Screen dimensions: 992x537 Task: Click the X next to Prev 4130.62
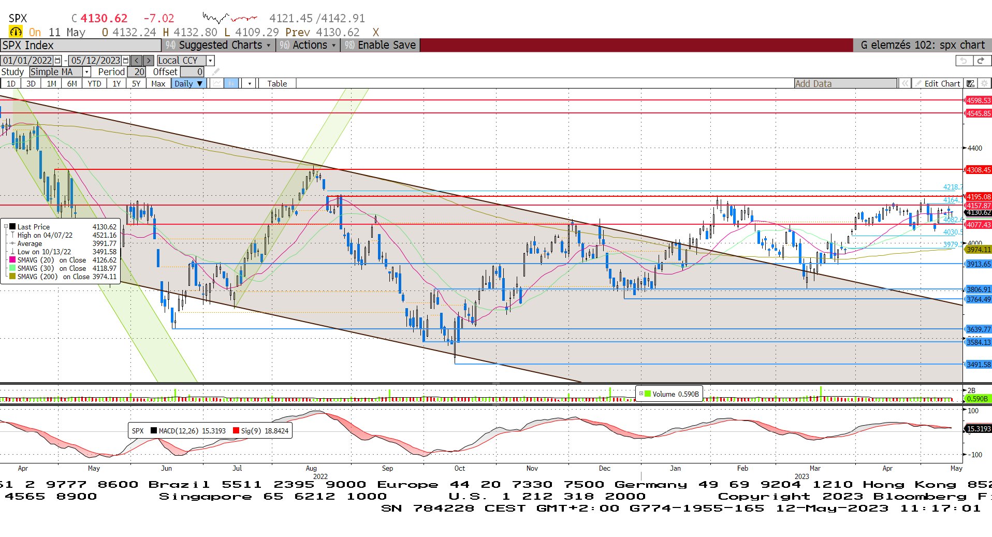click(376, 32)
